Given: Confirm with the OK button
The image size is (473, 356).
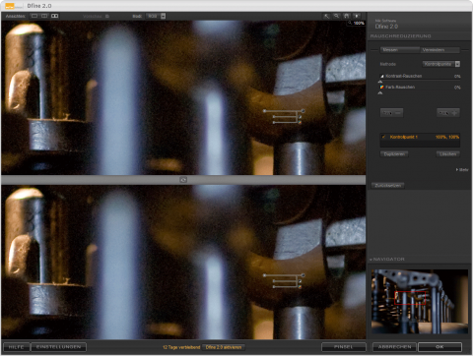Looking at the screenshot, I should click(x=439, y=347).
